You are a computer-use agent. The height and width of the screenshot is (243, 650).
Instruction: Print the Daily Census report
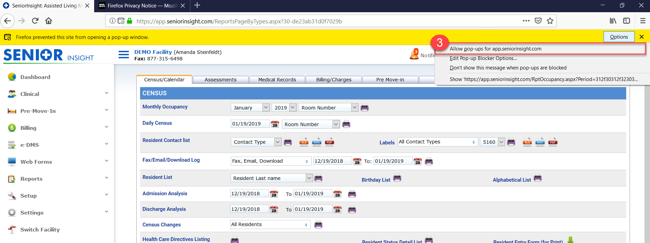pyautogui.click(x=346, y=124)
